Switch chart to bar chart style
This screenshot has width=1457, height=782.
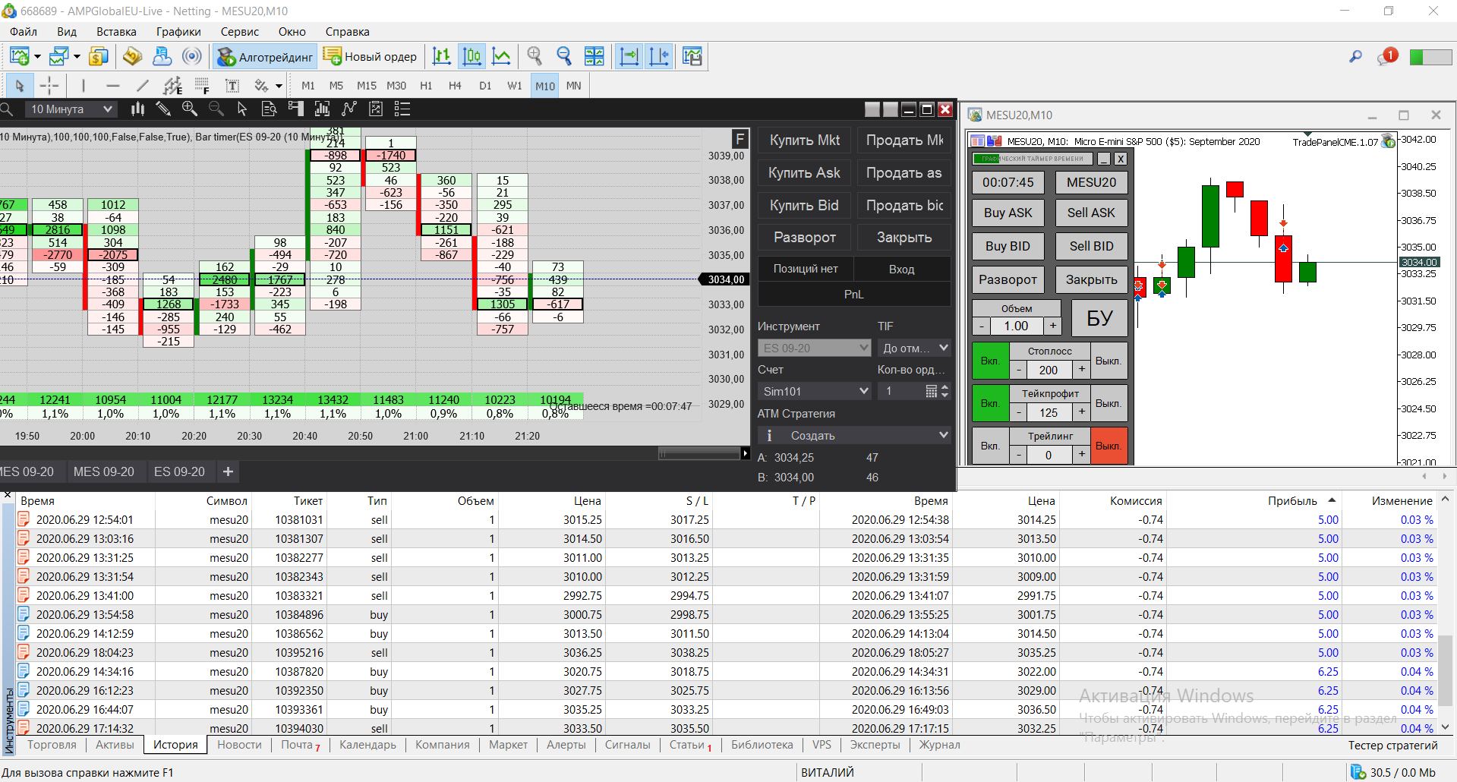[441, 56]
